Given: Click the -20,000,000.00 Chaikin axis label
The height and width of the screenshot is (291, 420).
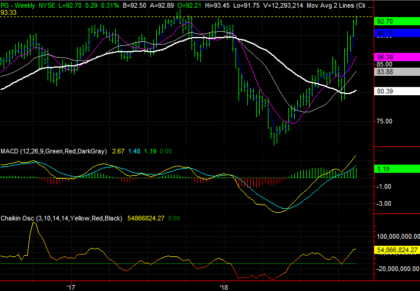Looking at the screenshot, I should click(x=398, y=269).
